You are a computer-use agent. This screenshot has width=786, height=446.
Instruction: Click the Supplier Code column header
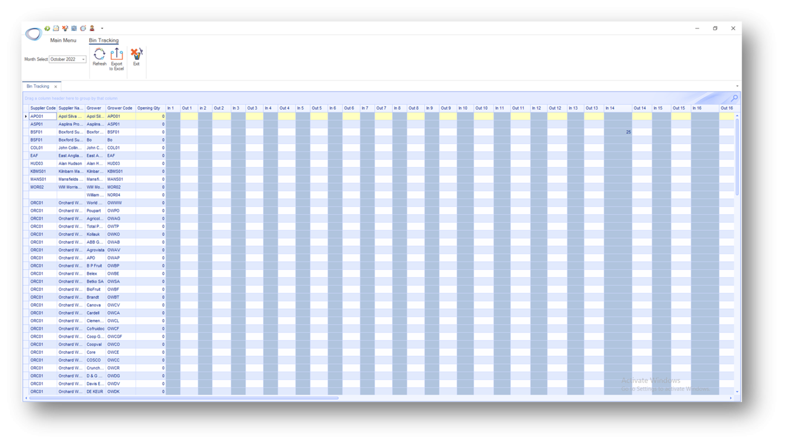42,108
